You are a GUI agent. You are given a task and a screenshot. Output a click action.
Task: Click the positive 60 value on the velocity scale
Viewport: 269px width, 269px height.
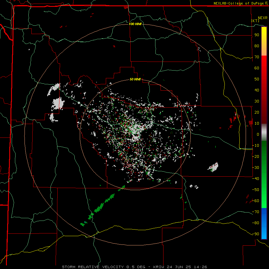(x=257, y=68)
